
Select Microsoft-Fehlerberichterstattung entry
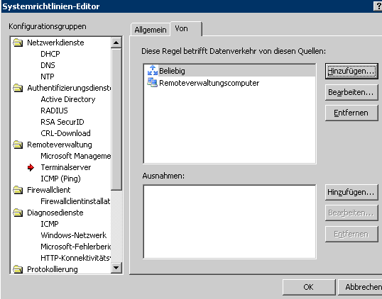click(76, 247)
